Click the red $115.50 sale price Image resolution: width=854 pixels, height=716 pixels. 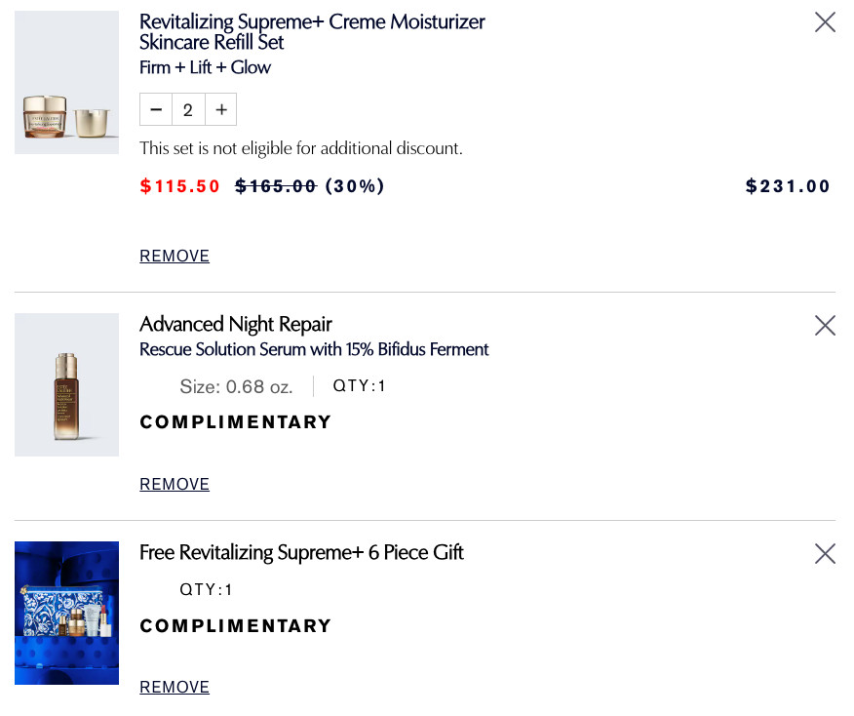180,186
